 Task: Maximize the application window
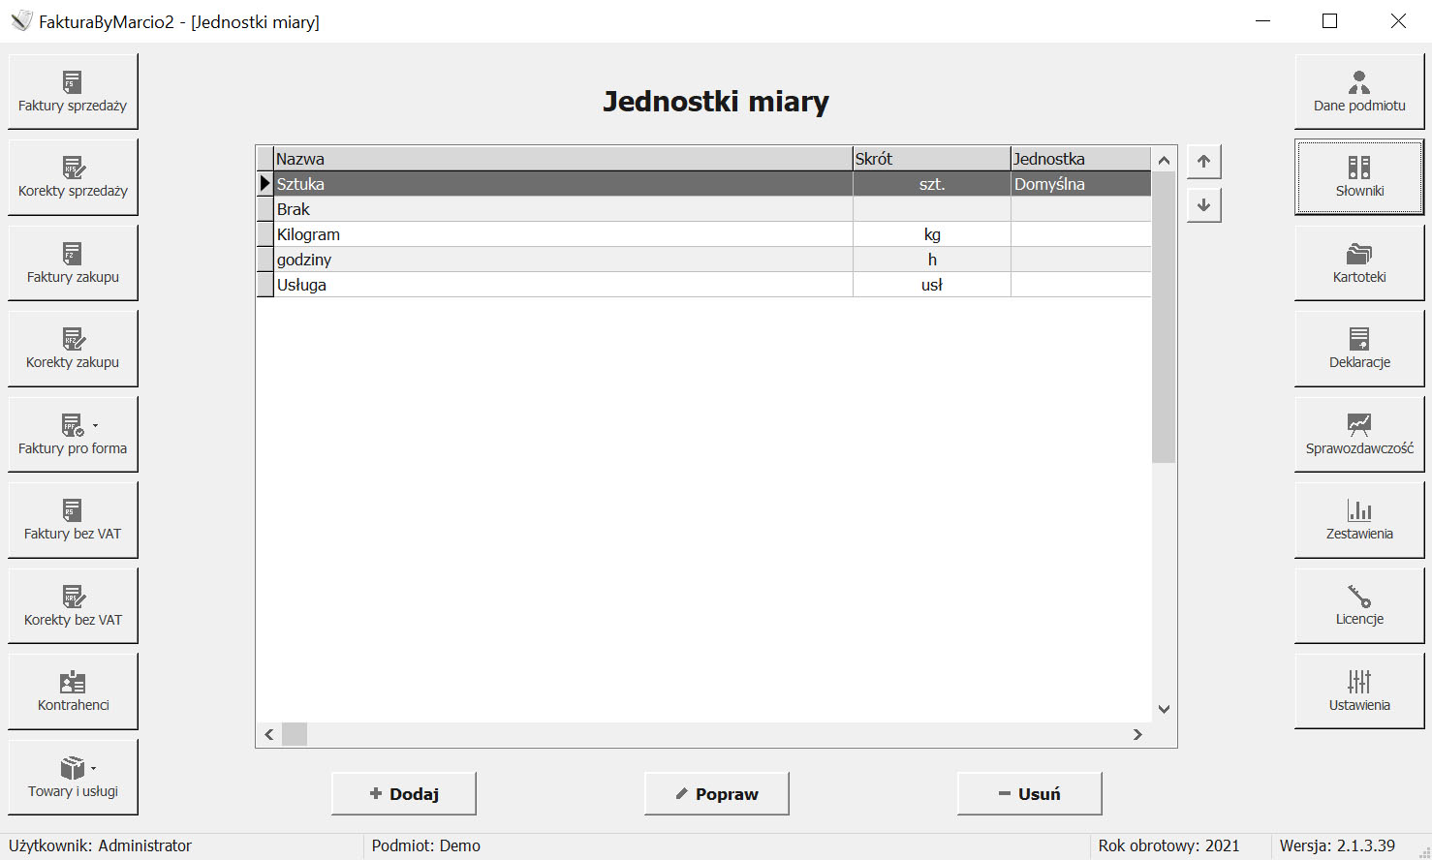point(1330,20)
